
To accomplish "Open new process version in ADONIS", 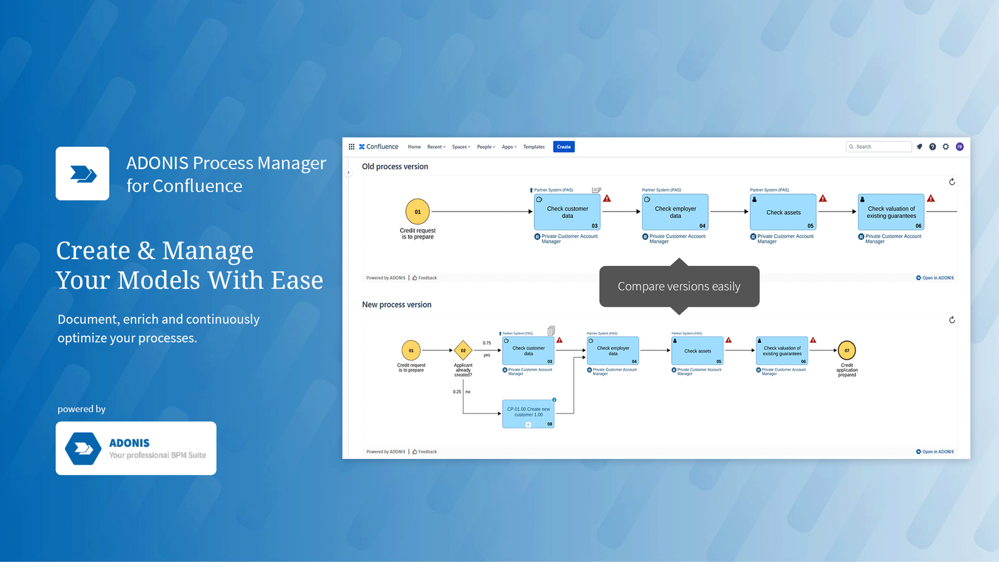I will pyautogui.click(x=935, y=451).
